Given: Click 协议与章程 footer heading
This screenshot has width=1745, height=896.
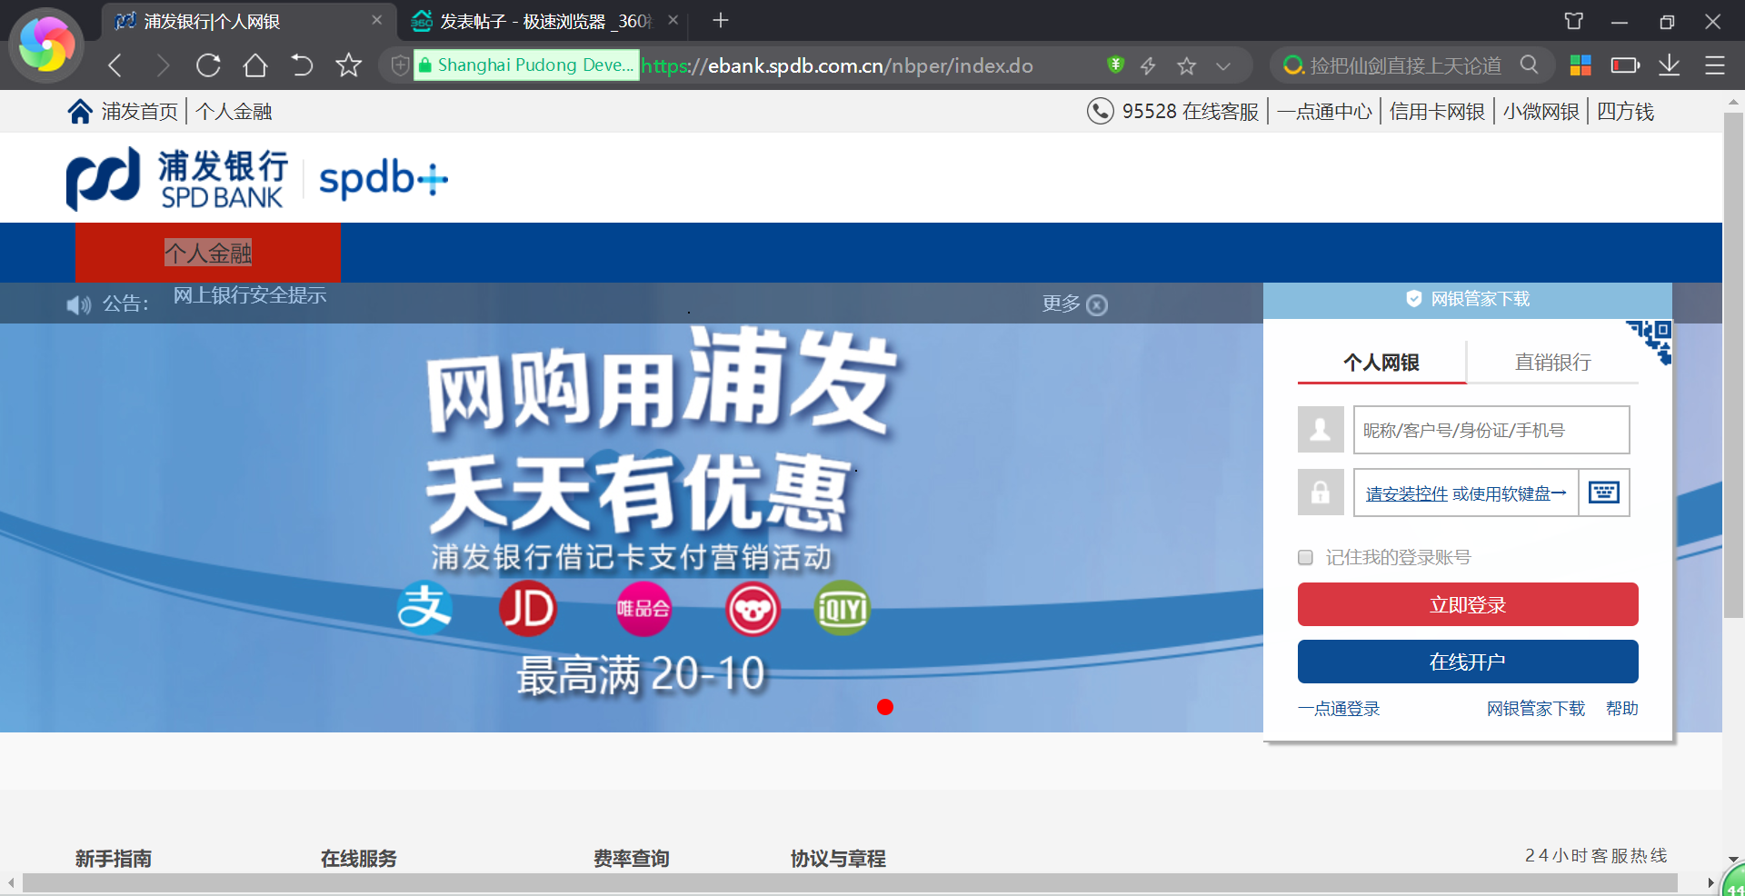Looking at the screenshot, I should 838,858.
